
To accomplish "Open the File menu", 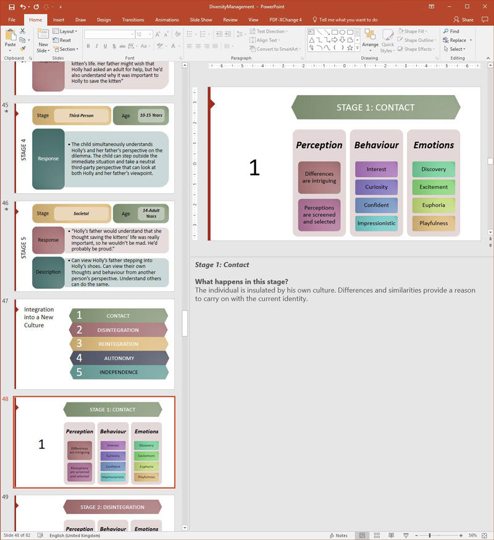I will tap(12, 20).
